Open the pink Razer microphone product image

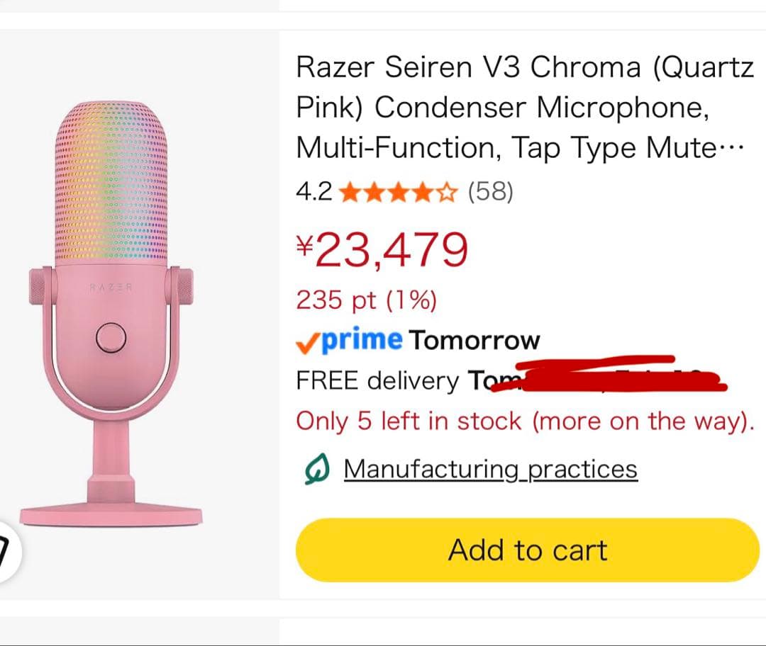(x=135, y=312)
